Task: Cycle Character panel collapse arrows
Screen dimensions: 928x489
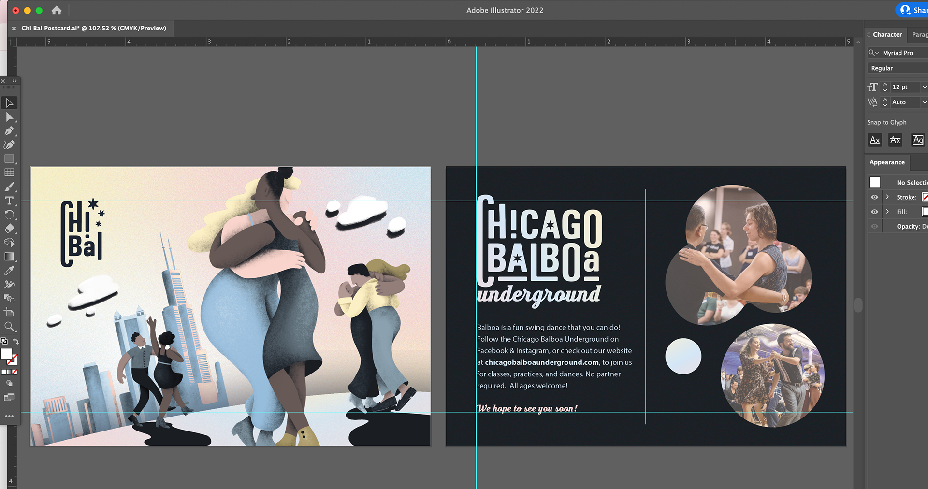Action: pos(869,35)
